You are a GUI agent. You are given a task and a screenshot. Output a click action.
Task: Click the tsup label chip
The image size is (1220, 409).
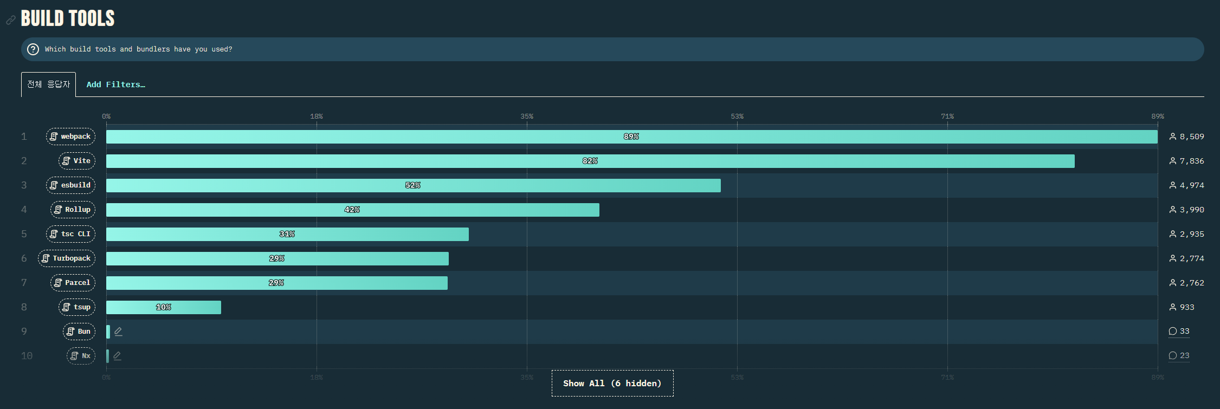point(77,307)
